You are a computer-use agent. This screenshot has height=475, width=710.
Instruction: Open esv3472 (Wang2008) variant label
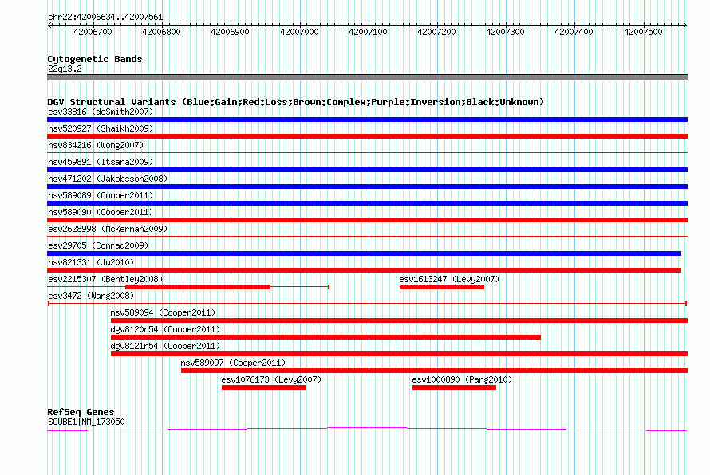pyautogui.click(x=91, y=296)
